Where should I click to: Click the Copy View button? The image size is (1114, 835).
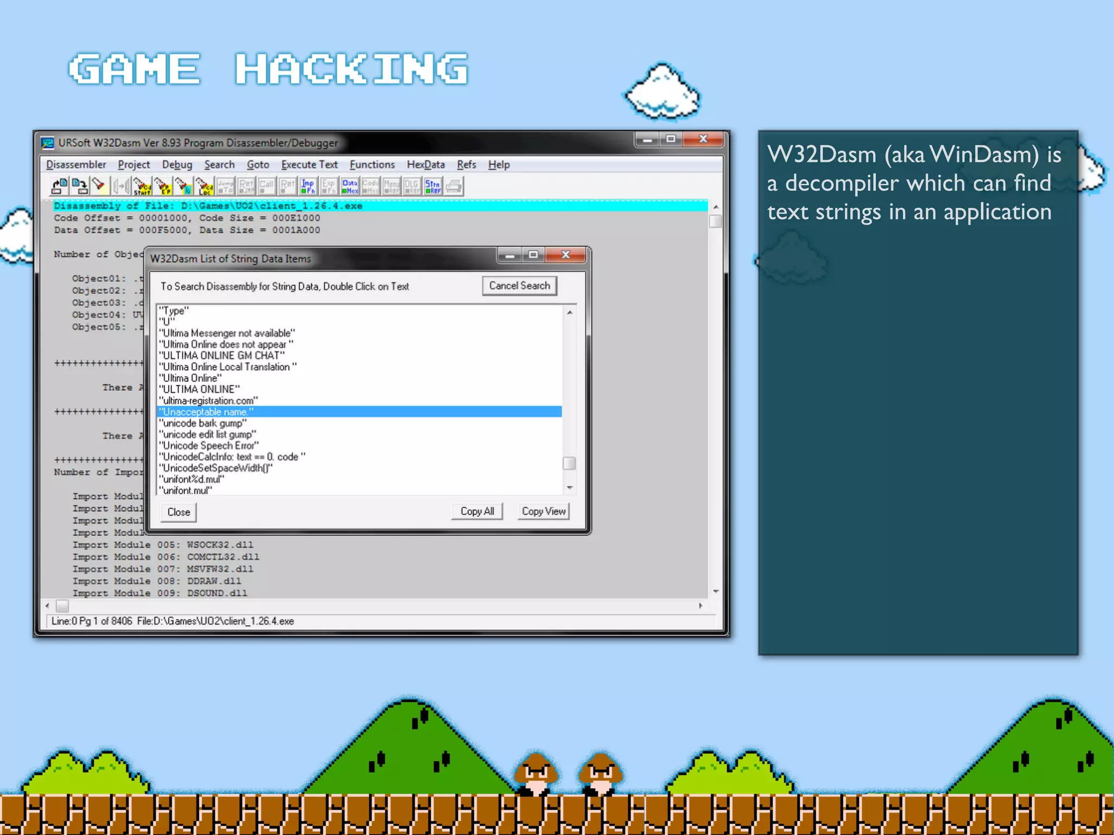click(543, 512)
